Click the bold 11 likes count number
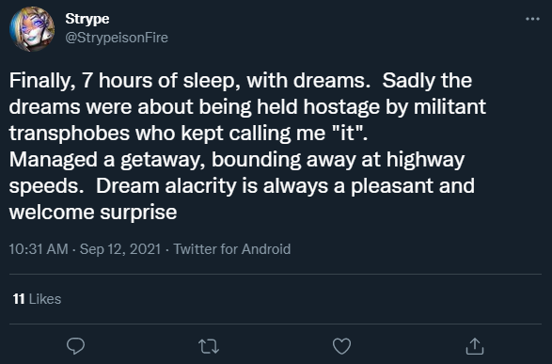The height and width of the screenshot is (364, 552). click(x=19, y=299)
